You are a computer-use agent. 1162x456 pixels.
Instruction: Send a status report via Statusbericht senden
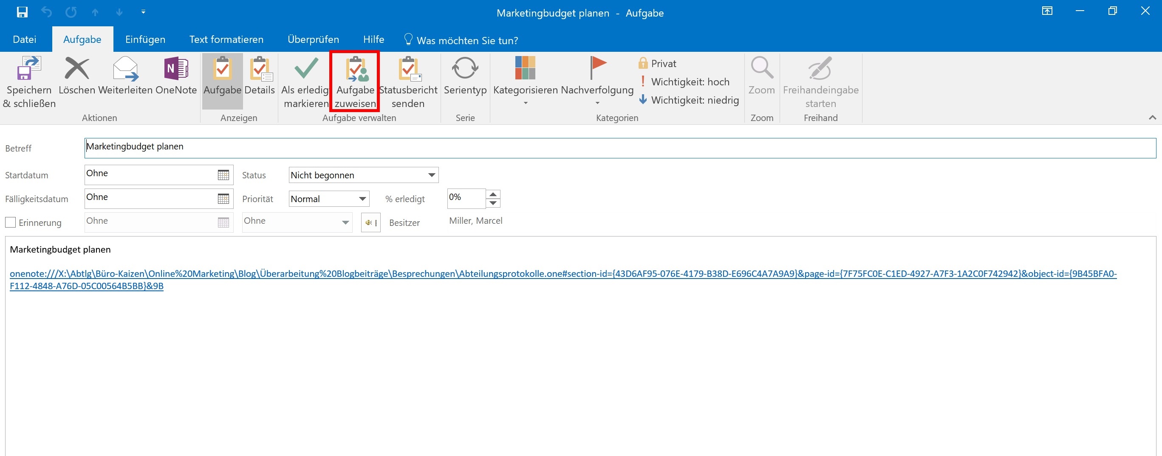(x=408, y=82)
